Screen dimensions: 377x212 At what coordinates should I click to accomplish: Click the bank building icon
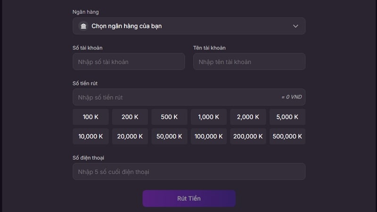(83, 26)
